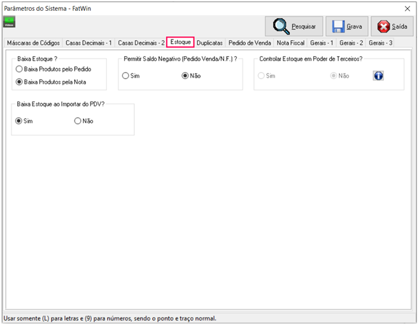
Task: Select Baixa Produtos pelo Pedido option
Action: click(x=20, y=69)
